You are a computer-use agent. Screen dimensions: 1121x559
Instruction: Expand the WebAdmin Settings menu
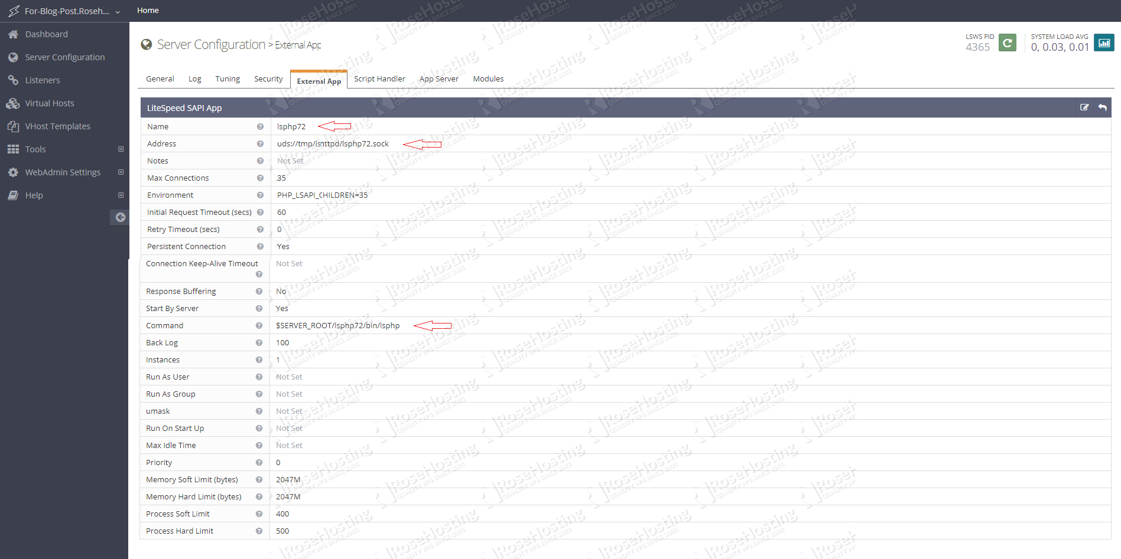[x=121, y=172]
